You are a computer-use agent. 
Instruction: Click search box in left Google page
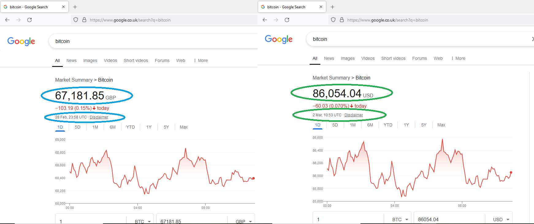(x=153, y=41)
